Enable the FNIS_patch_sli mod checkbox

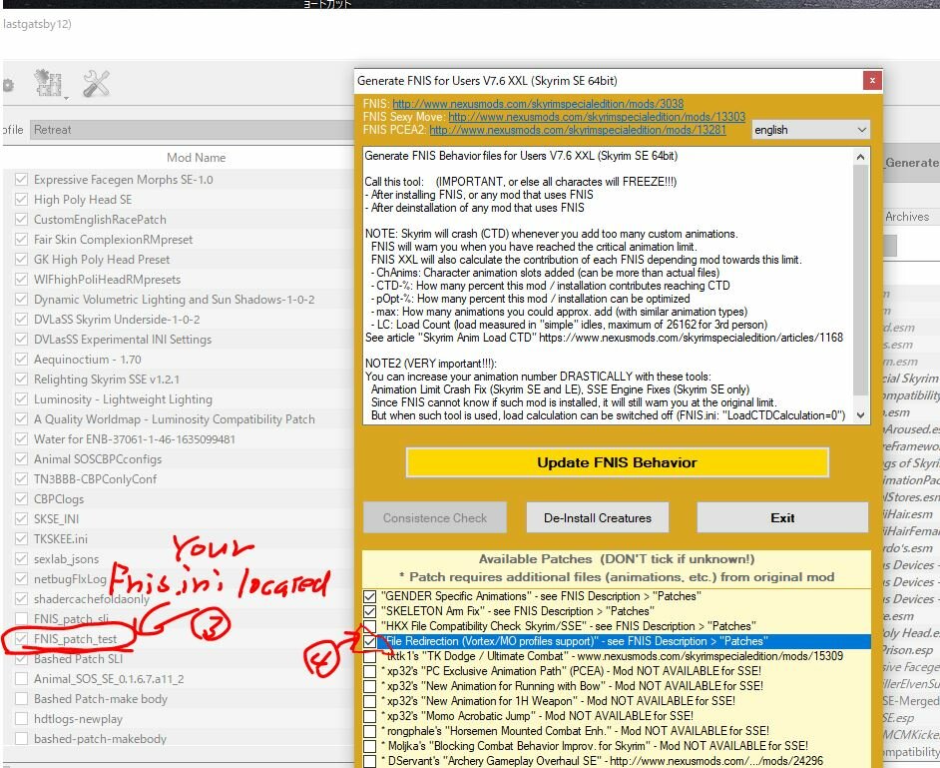coord(21,618)
